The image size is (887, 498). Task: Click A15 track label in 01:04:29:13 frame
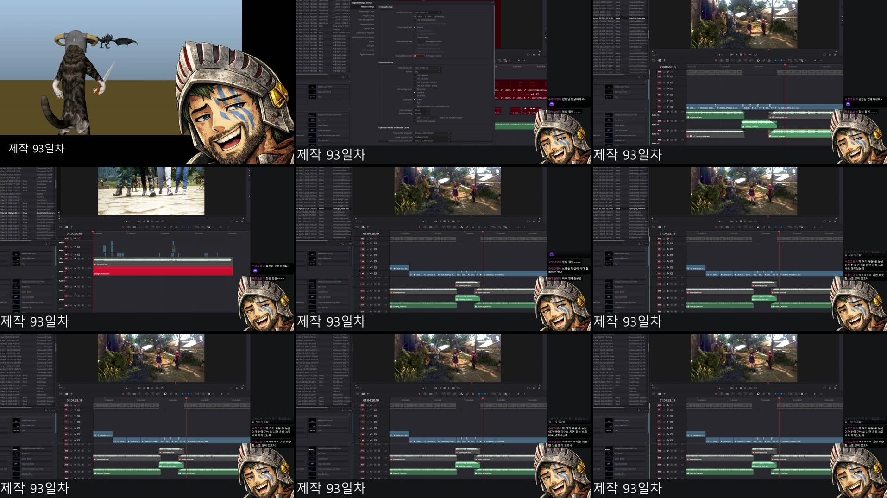659,131
